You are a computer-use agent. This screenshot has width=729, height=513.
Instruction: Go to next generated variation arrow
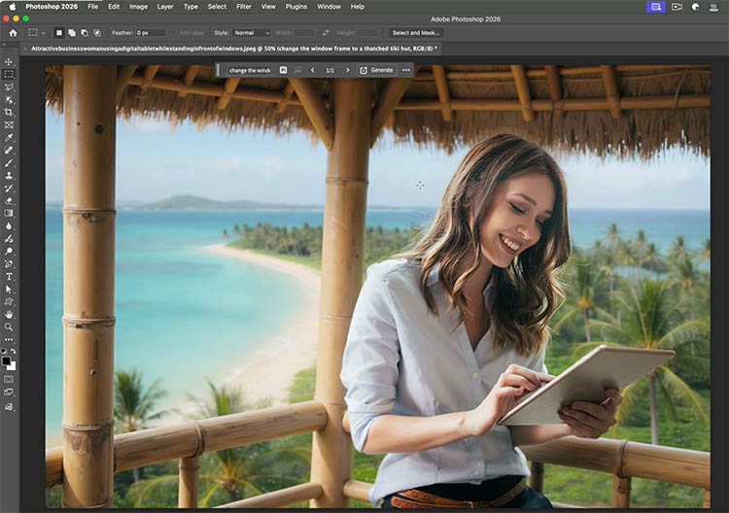(348, 70)
